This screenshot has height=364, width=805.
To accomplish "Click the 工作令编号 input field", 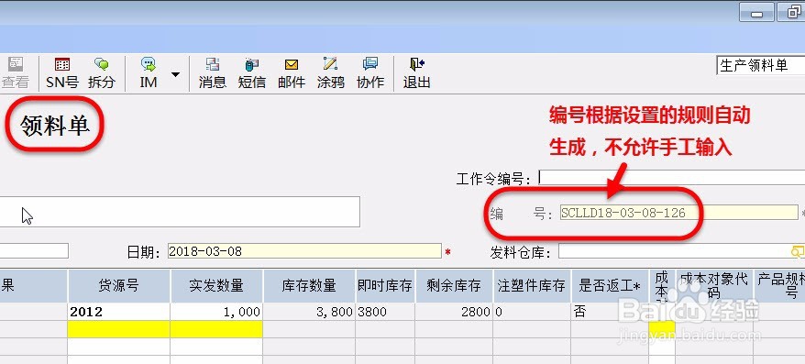I will click(x=671, y=178).
